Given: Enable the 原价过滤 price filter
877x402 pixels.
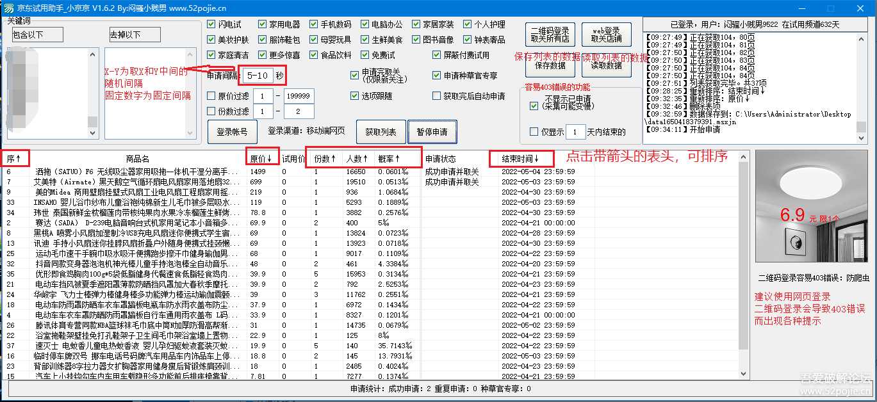Looking at the screenshot, I should 210,96.
